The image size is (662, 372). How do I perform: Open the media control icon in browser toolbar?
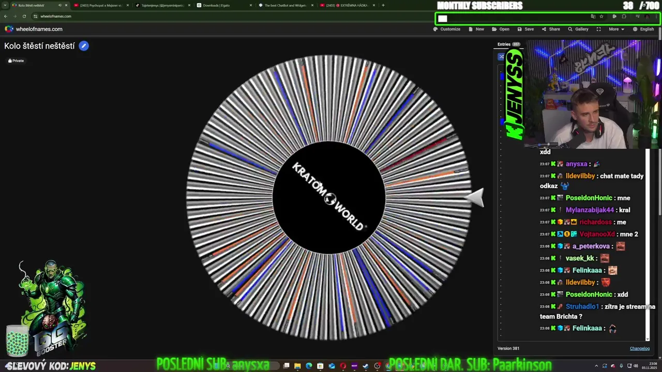[x=638, y=17]
